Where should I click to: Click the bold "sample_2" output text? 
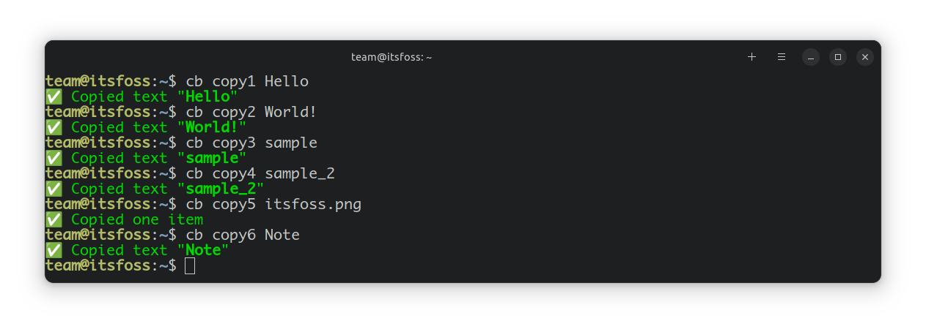click(x=221, y=189)
